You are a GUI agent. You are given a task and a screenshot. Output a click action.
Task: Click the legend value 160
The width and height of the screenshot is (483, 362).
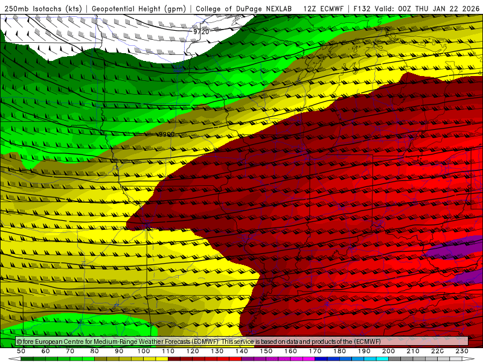click(x=291, y=351)
